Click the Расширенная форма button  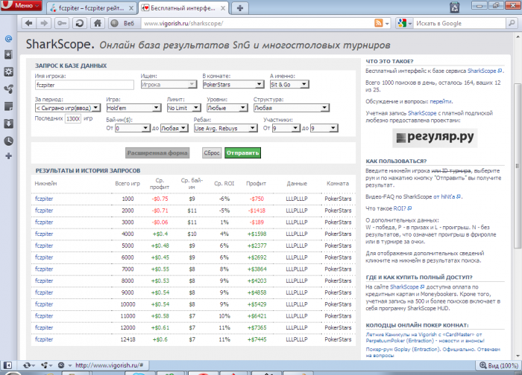(x=157, y=153)
